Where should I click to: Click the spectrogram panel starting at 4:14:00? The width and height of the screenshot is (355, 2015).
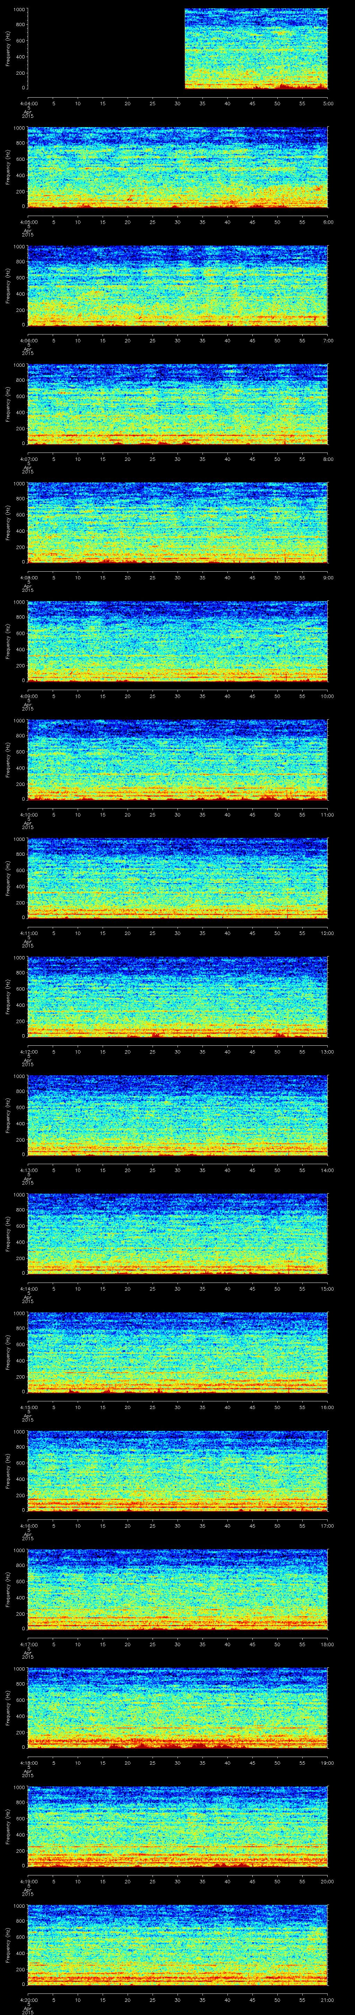[x=178, y=1234]
